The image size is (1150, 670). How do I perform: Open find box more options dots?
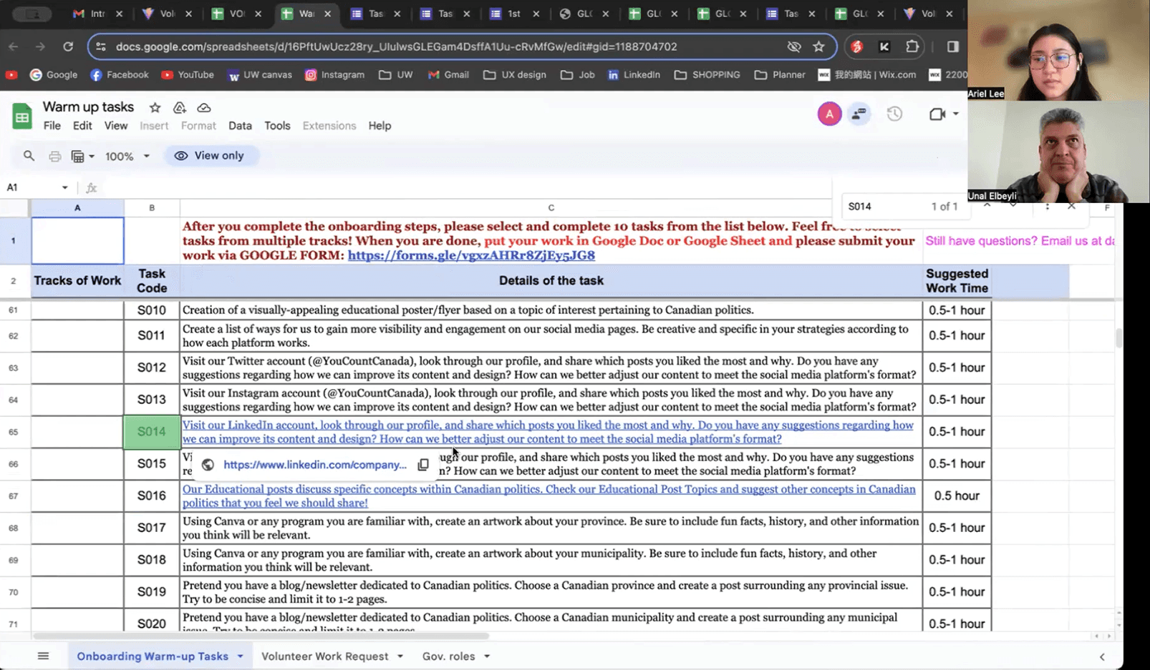1047,206
